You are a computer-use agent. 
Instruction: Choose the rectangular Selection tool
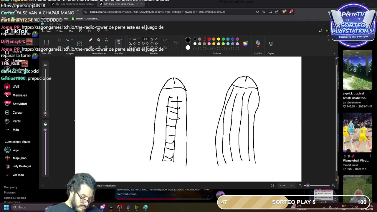47,42
